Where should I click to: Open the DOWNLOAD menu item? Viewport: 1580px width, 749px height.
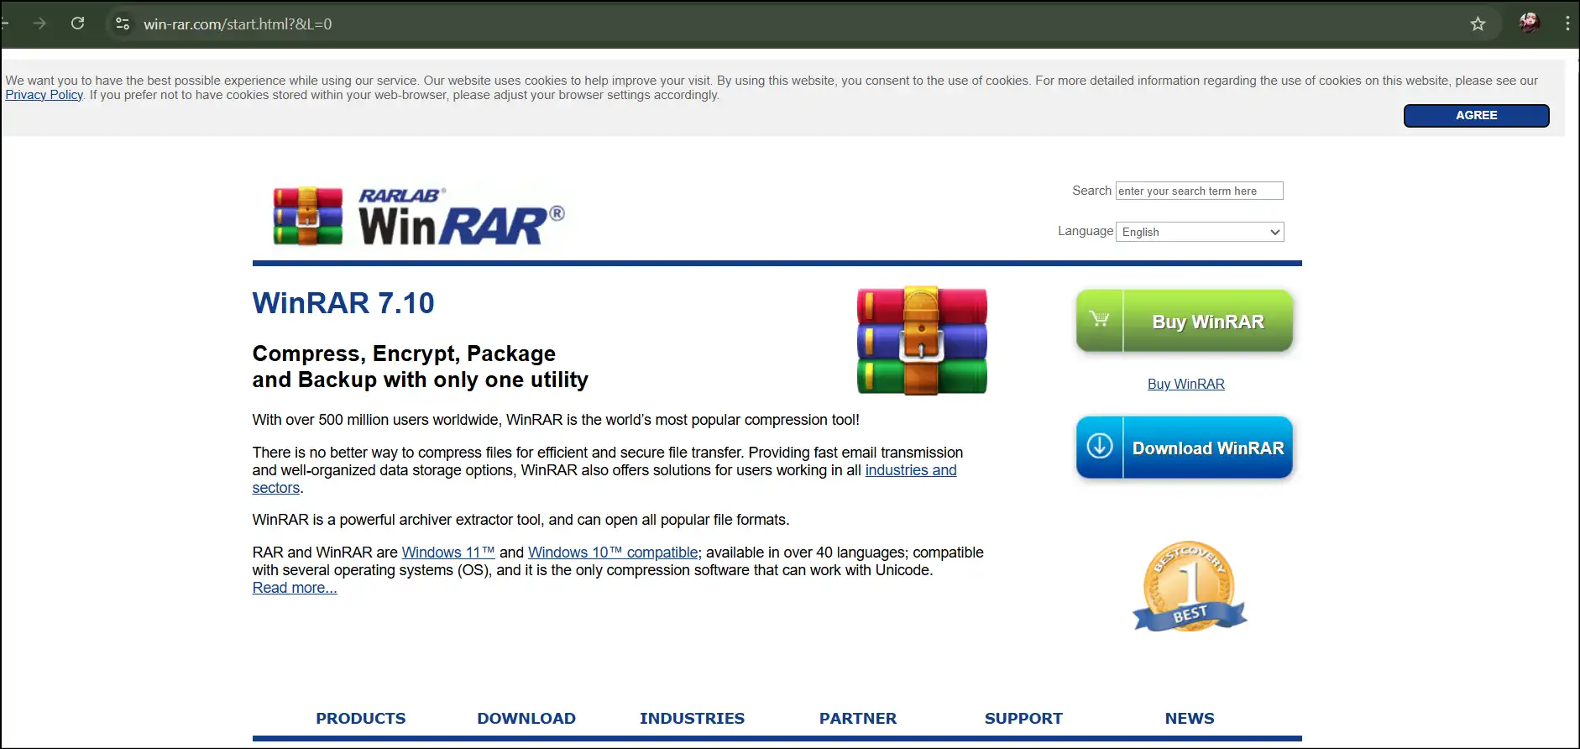click(526, 719)
